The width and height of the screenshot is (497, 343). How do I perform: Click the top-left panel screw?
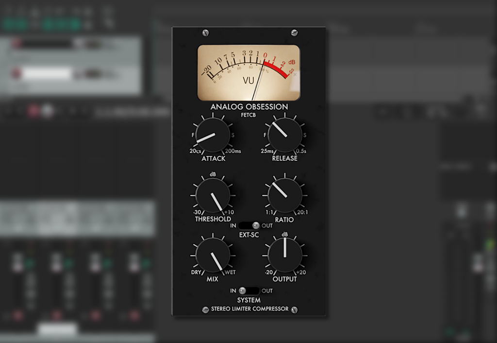(x=206, y=33)
